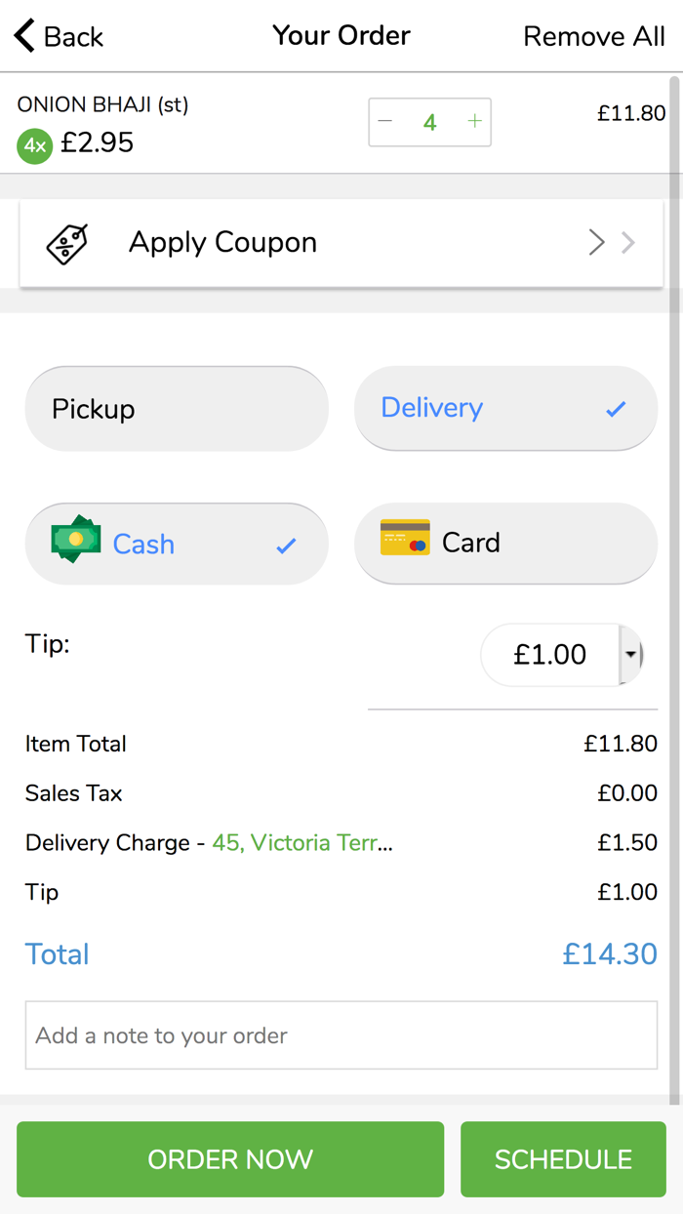
Task: Select Cash as payment method
Action: (177, 544)
